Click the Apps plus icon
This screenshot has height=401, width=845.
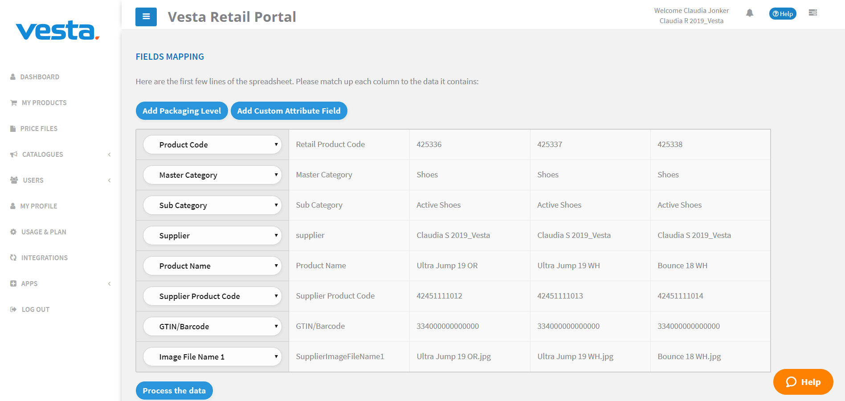pos(13,283)
